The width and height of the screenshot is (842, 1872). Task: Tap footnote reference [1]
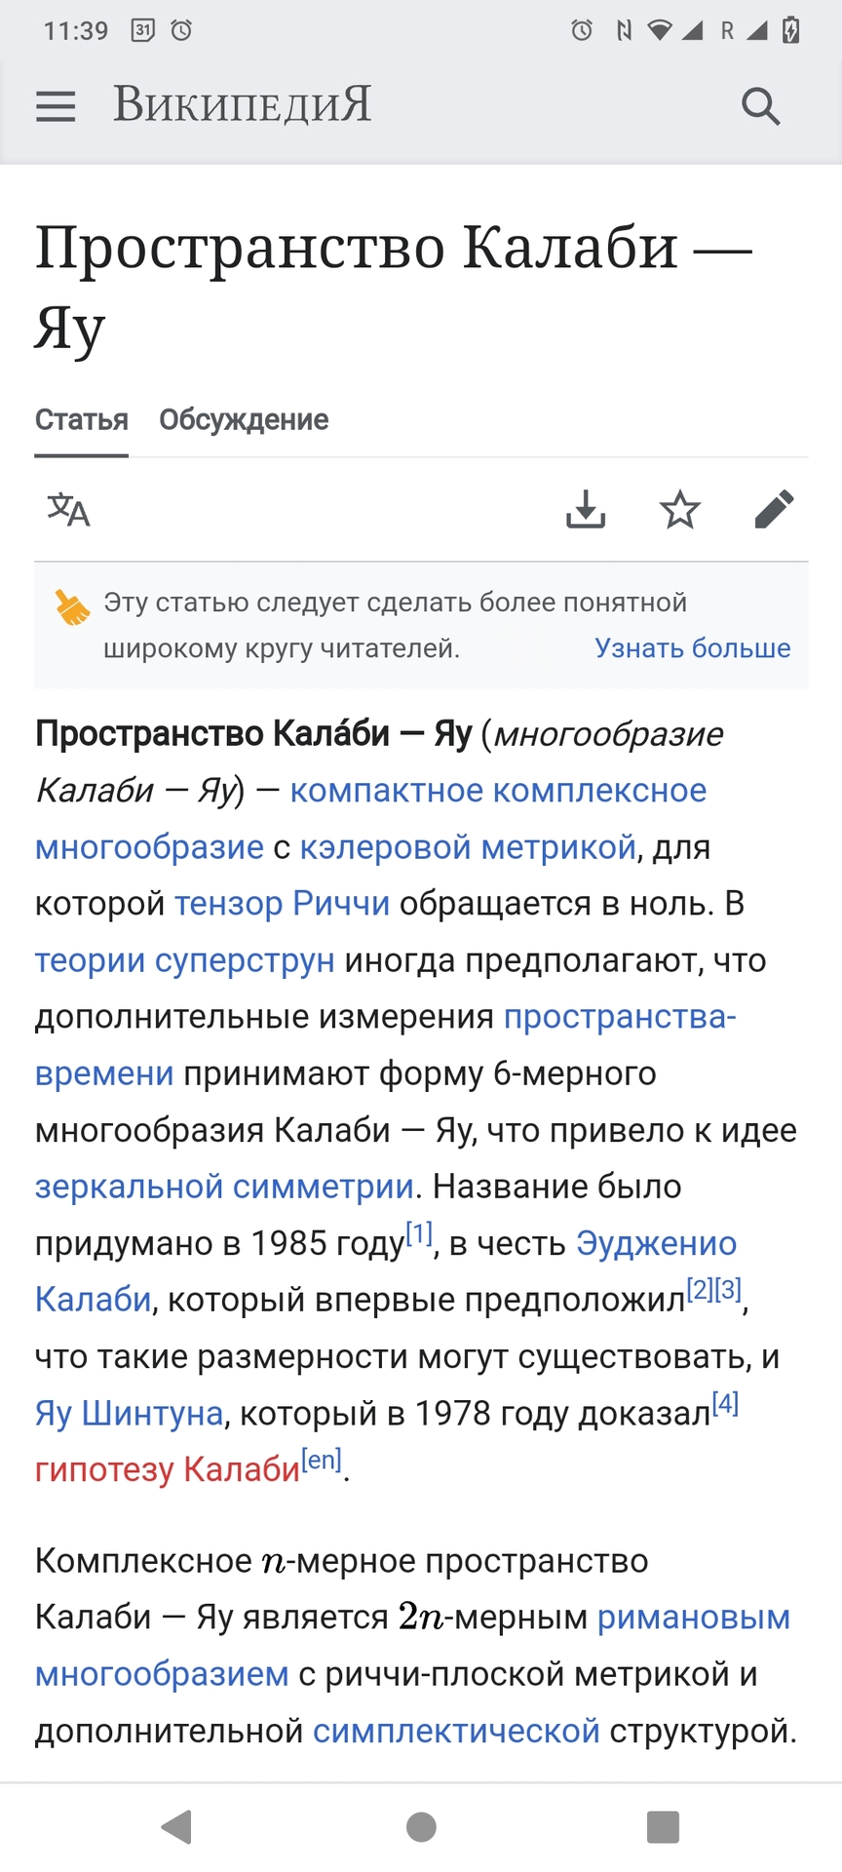coord(419,1233)
